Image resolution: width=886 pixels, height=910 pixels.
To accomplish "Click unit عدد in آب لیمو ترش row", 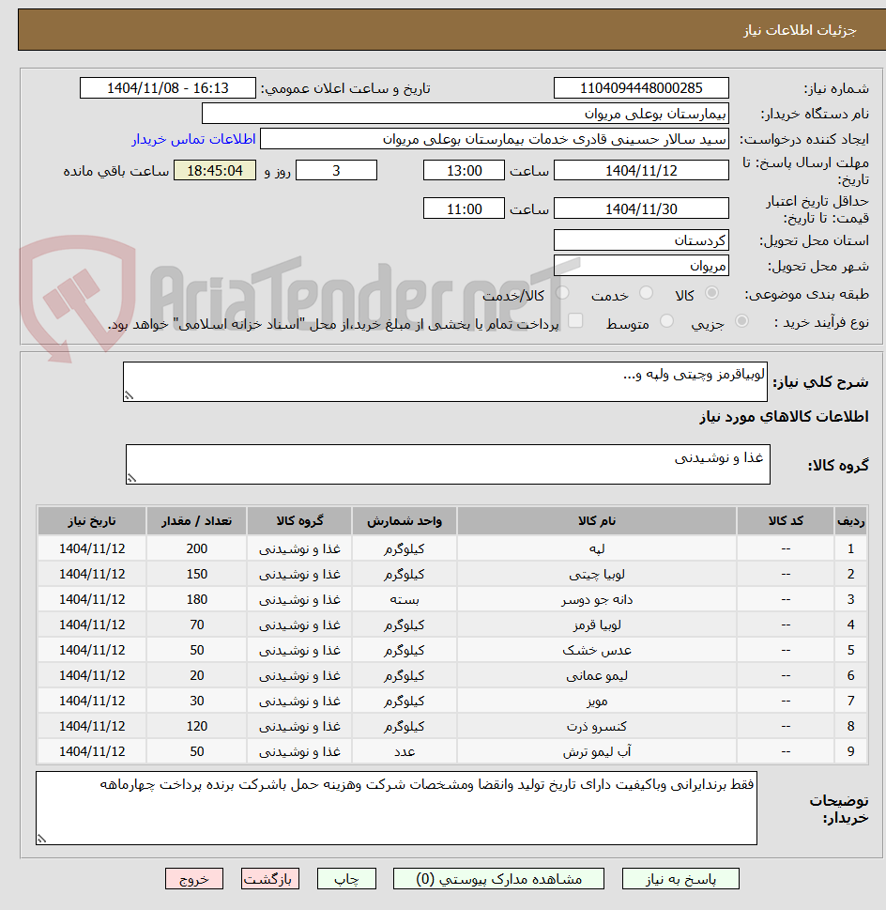I will click(405, 751).
